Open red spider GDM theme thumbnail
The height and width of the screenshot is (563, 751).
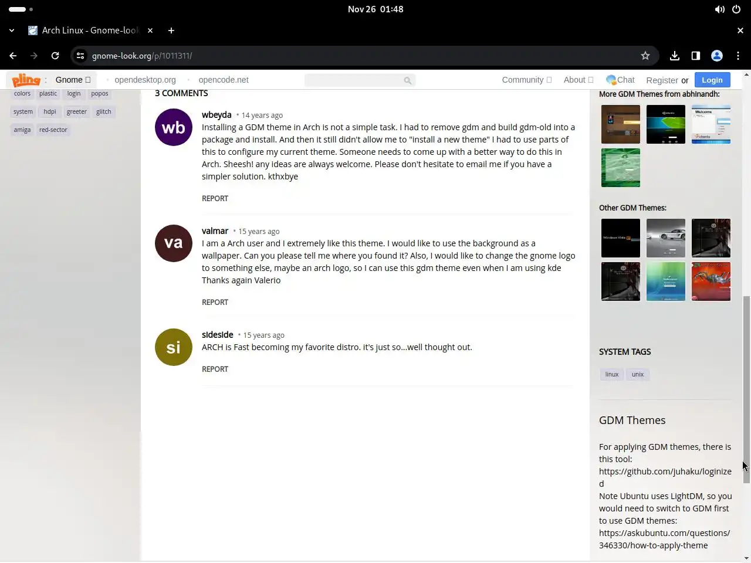tap(711, 281)
